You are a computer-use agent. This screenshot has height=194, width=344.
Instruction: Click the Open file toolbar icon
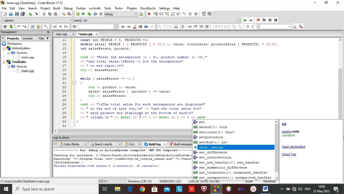pyautogui.click(x=11, y=14)
